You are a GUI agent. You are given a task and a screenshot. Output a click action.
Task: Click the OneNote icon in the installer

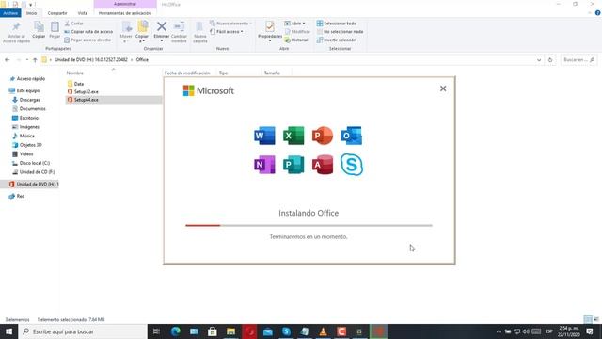pyautogui.click(x=264, y=165)
